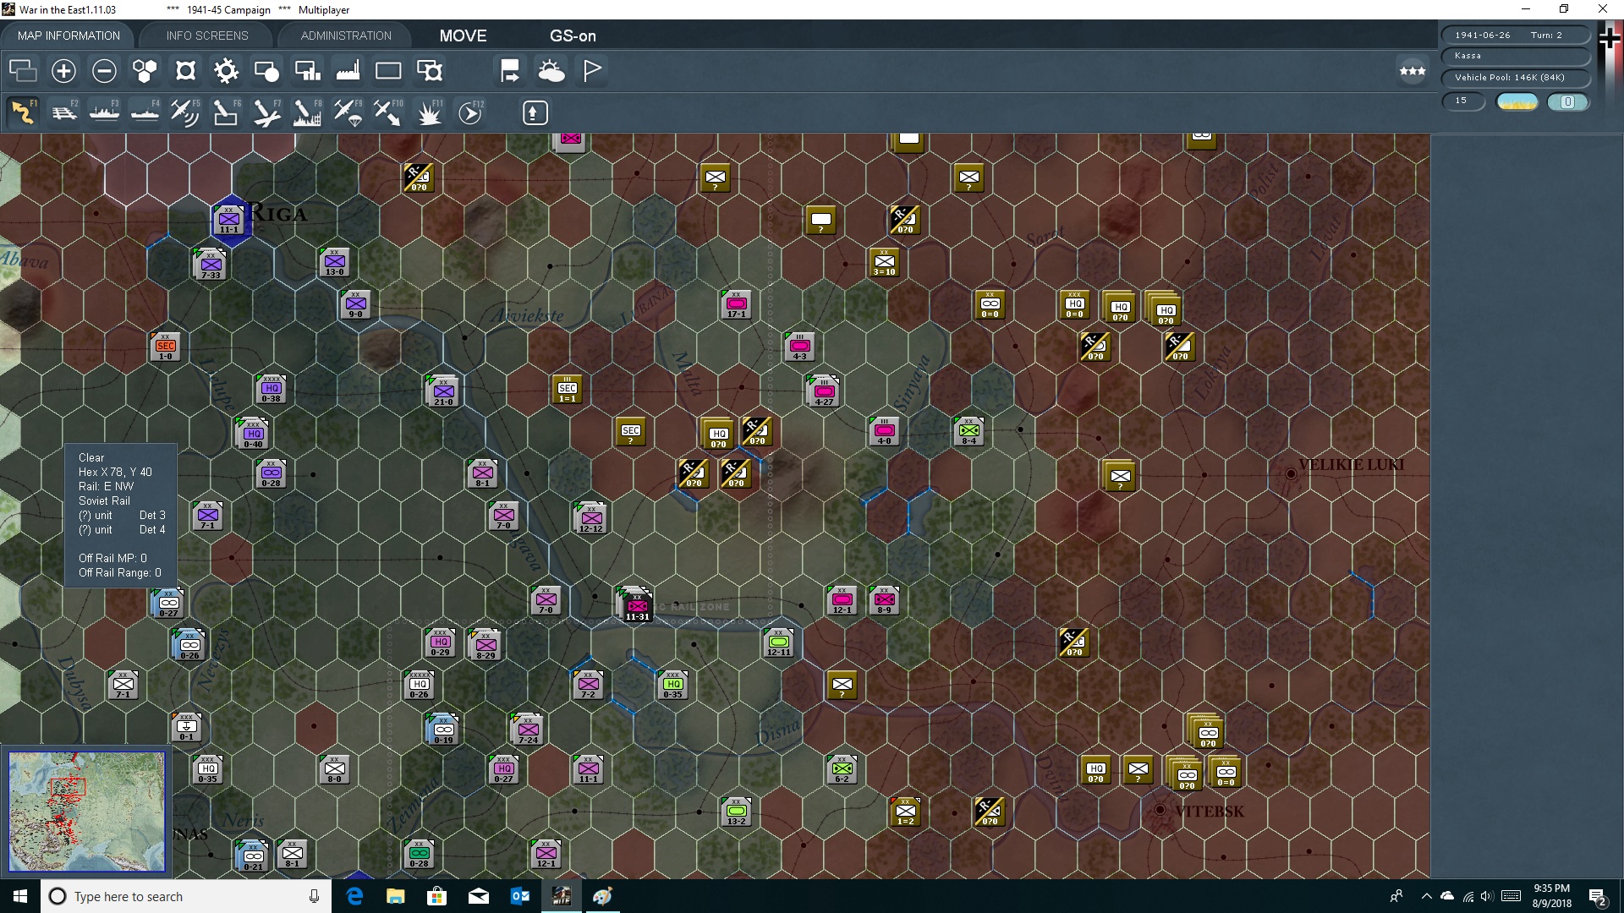Toggle the hex grid display icon
The image size is (1624, 913).
pyautogui.click(x=145, y=70)
